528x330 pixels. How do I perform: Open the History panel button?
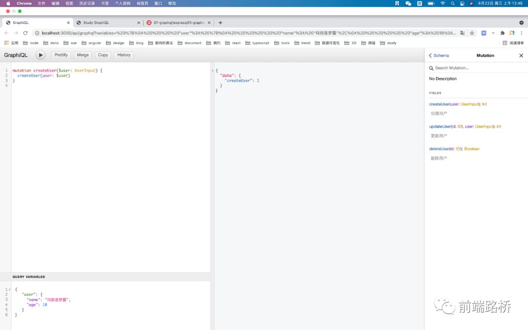[124, 55]
